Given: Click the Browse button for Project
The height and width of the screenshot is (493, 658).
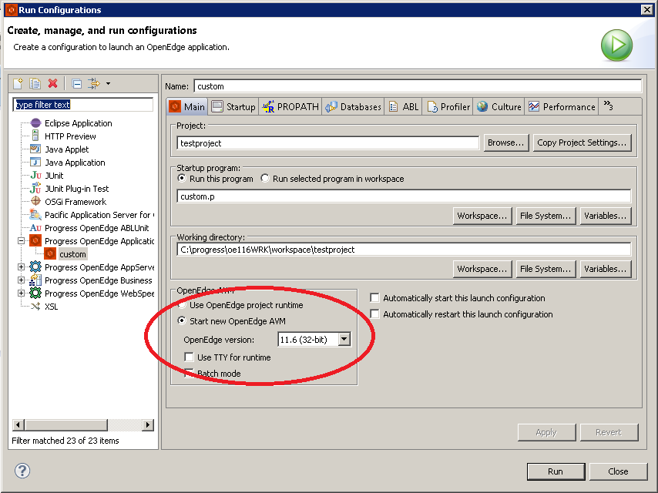Looking at the screenshot, I should pyautogui.click(x=505, y=142).
